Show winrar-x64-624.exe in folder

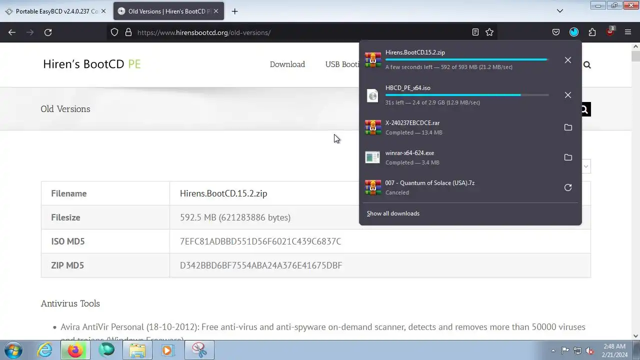click(568, 157)
